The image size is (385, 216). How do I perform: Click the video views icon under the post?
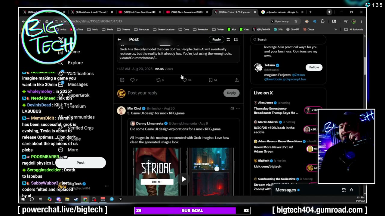pyautogui.click(x=122, y=80)
